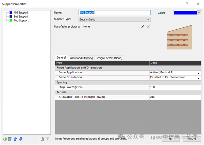Select Bot Support in the list
Viewport: 204px width, 145px height.
point(21,17)
